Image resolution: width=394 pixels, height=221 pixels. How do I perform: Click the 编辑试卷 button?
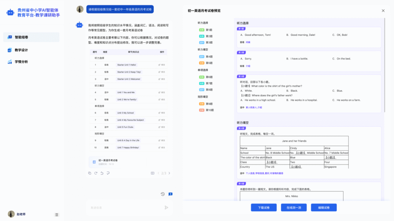(324, 208)
